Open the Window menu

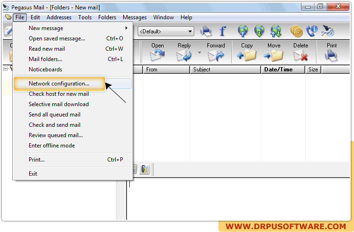pos(164,17)
